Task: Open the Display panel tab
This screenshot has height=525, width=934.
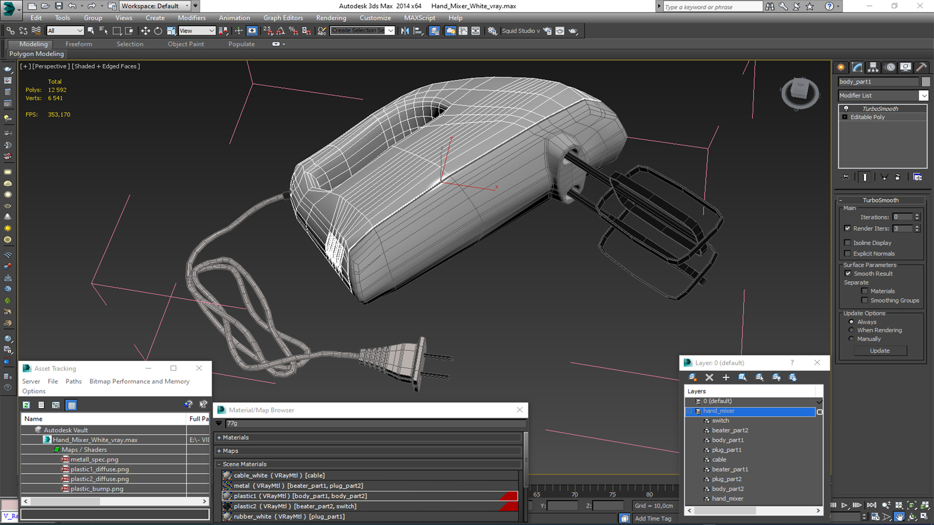Action: click(905, 67)
